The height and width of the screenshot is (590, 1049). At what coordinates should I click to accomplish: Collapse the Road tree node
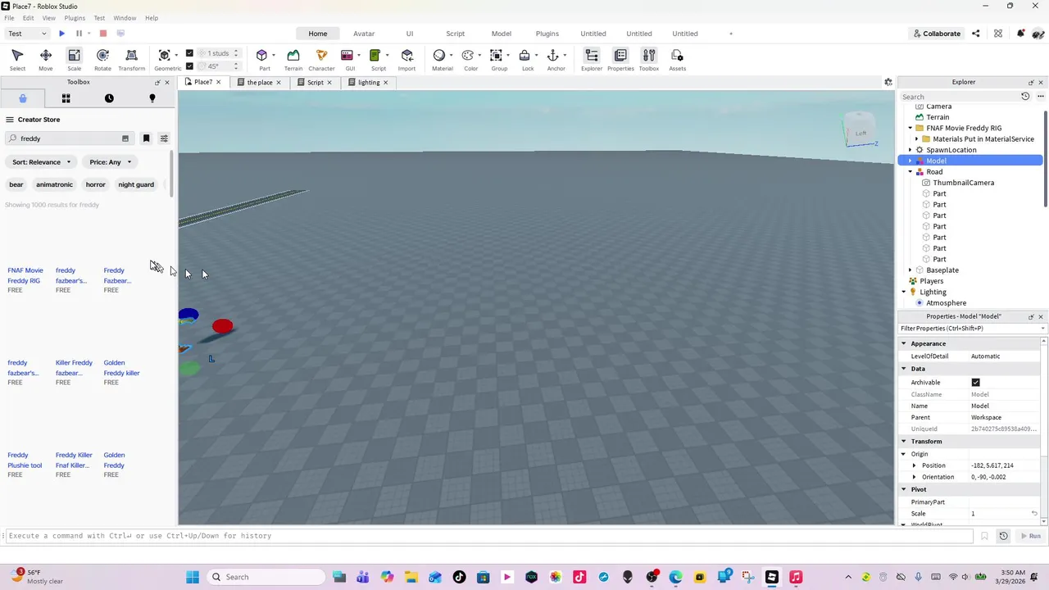point(910,172)
